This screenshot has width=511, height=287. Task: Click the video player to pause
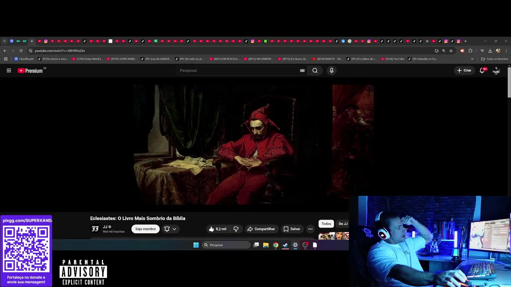(x=254, y=144)
